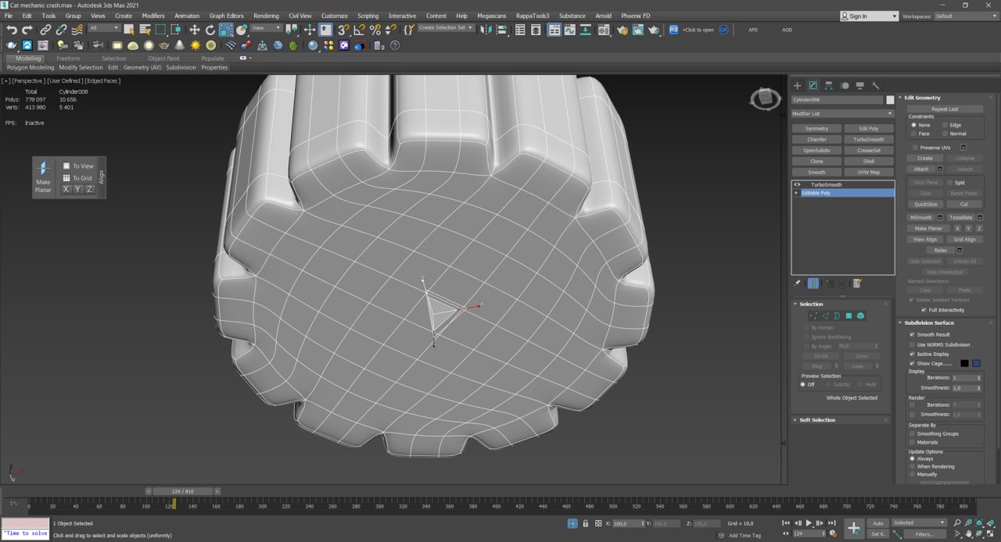1001x542 pixels.
Task: Open the Utilities wrench panel icon
Action: pyautogui.click(x=876, y=86)
